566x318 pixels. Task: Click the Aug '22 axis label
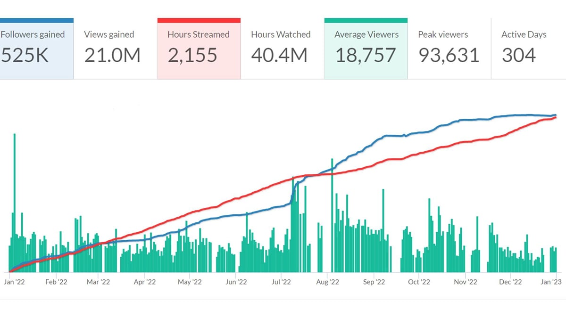point(327,282)
